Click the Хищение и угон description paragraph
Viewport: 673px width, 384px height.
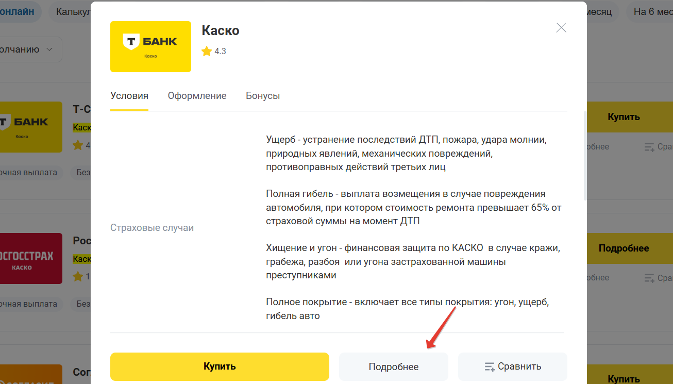[x=413, y=261]
